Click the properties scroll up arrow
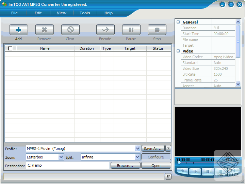This screenshot has width=245, height=184. coord(238,22)
